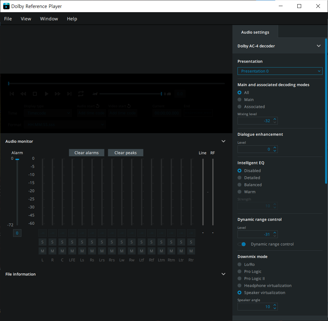Skip to end of track icon
This screenshot has height=321, width=328.
(x=69, y=94)
